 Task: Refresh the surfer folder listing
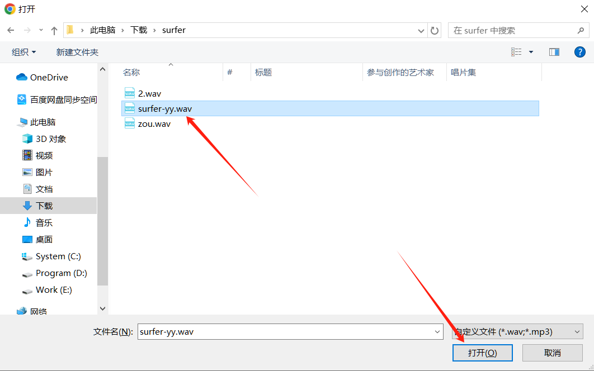[x=435, y=30]
